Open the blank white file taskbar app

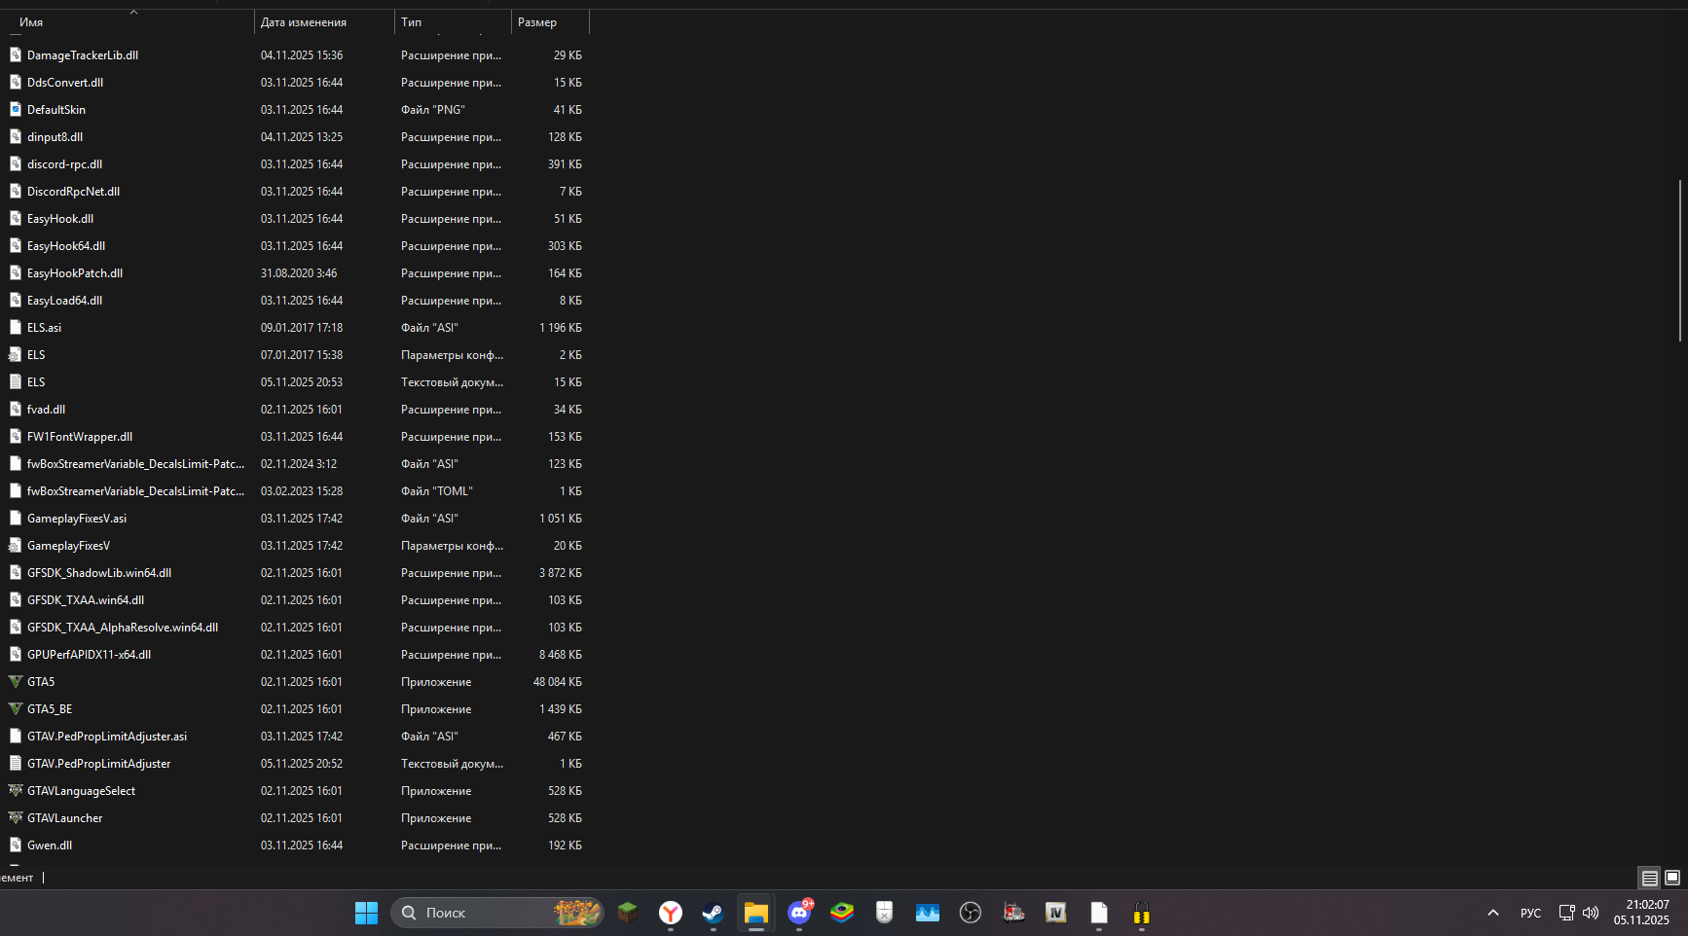(x=1099, y=913)
